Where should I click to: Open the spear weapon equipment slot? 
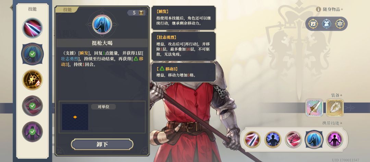click(x=314, y=108)
